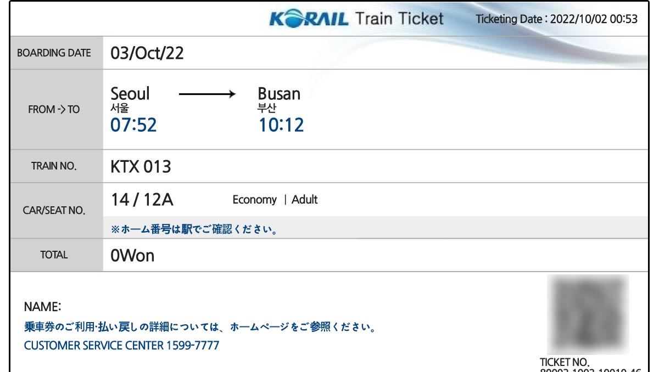This screenshot has width=659, height=372.
Task: Click the Ticketing Date text
Action: point(557,19)
